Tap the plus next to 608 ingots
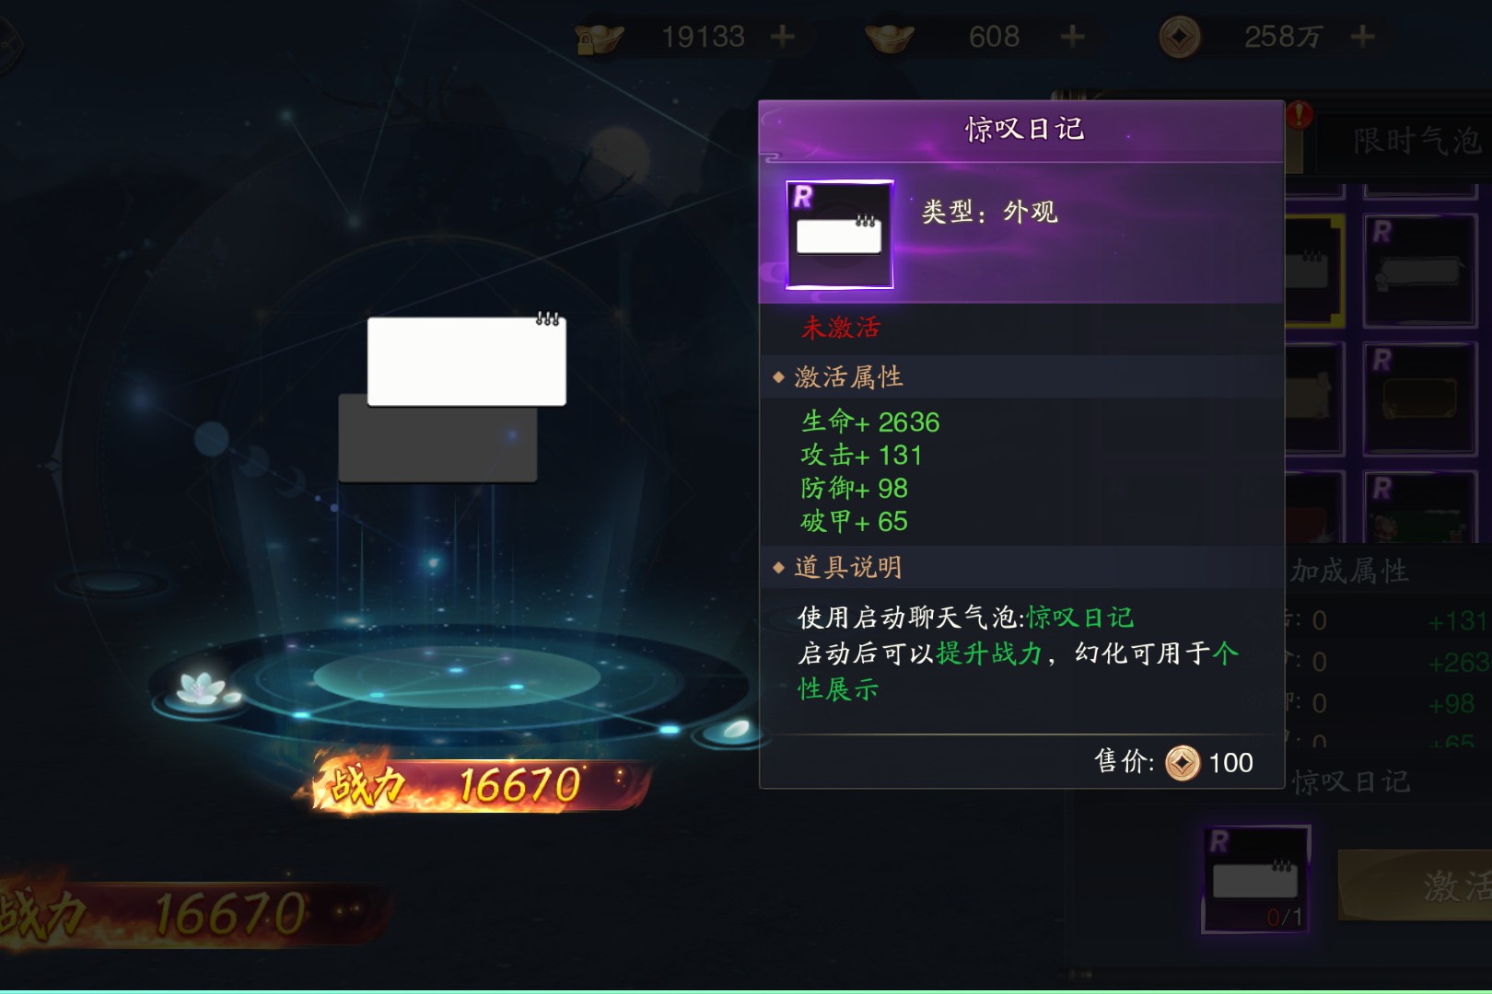This screenshot has width=1492, height=994. coord(1072,37)
